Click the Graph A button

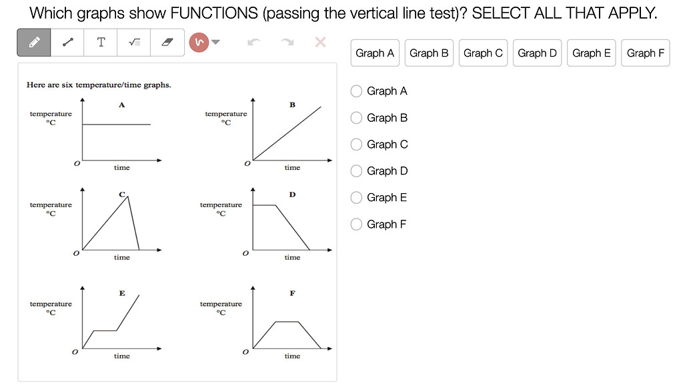[x=375, y=53]
